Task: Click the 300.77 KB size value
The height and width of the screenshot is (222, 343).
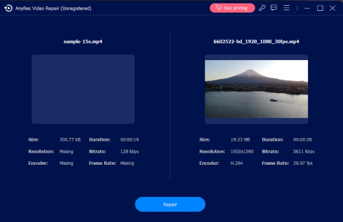Action: (70, 140)
